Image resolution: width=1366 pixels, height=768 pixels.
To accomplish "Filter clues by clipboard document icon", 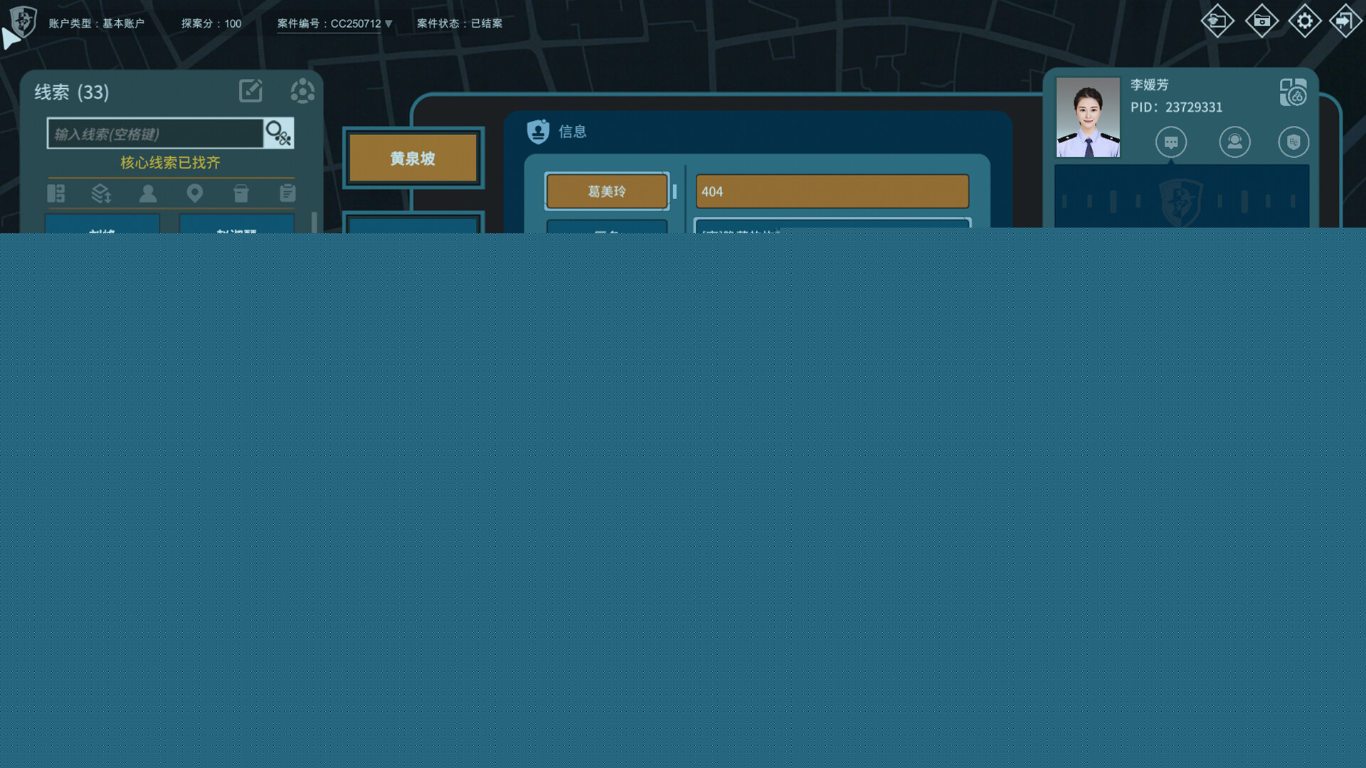I will click(287, 193).
